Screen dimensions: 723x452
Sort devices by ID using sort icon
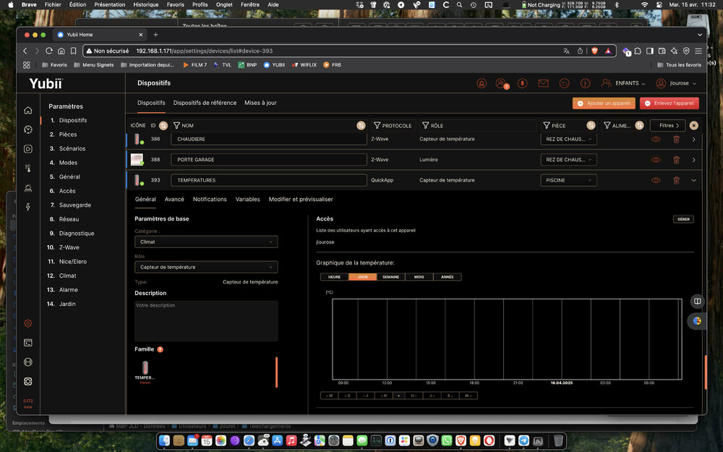point(163,125)
